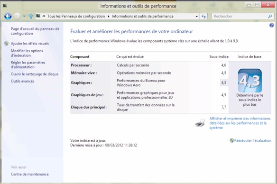The width and height of the screenshot is (277, 184).
Task: Select the 'Graphiques :' row label
Action: [x=82, y=83]
